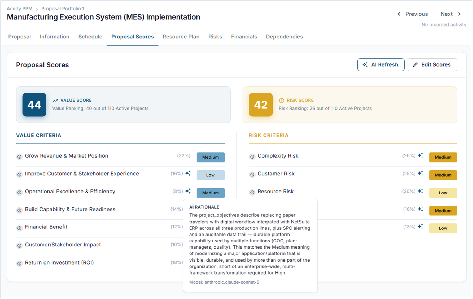Viewport: 473px width, 299px height.
Task: Click AI sparkle icon for Complexity Risk
Action: (x=421, y=155)
